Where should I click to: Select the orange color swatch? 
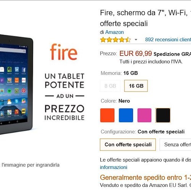[107, 115]
